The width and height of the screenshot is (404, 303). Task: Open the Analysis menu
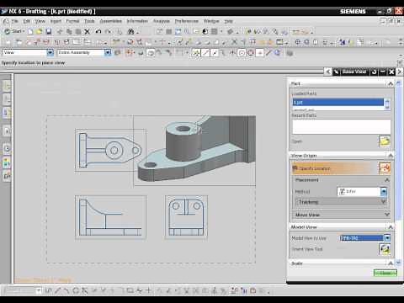point(162,21)
